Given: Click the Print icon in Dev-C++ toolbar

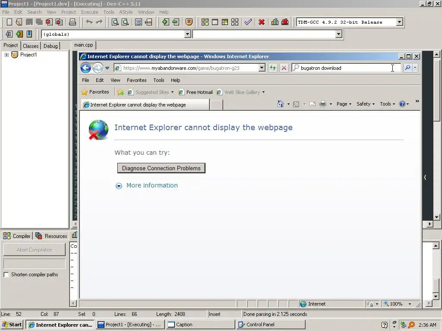Looking at the screenshot, I should tap(73, 22).
